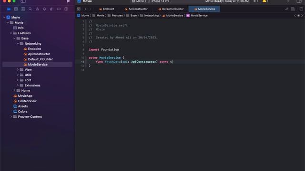Click Base in the breadcrumb jump bar
The image size is (305, 171).
click(132, 16)
